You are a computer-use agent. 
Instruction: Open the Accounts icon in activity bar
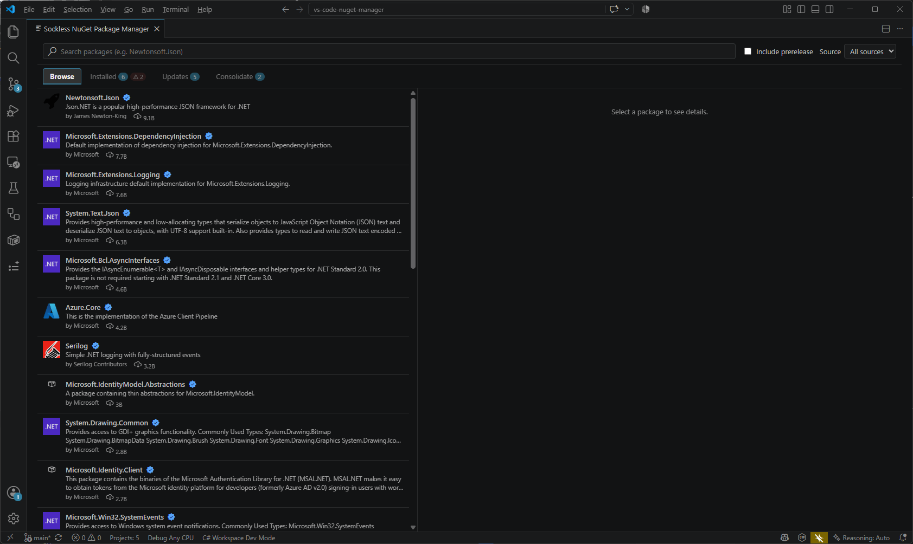[x=14, y=493]
